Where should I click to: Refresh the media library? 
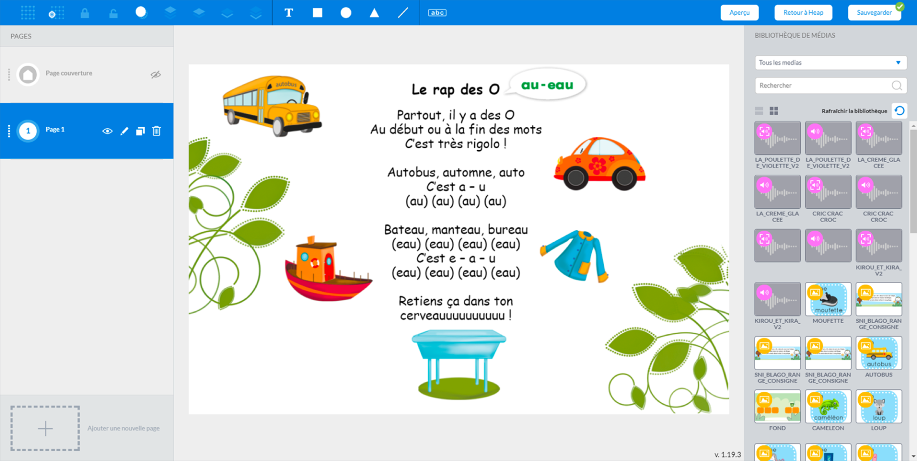pyautogui.click(x=899, y=111)
